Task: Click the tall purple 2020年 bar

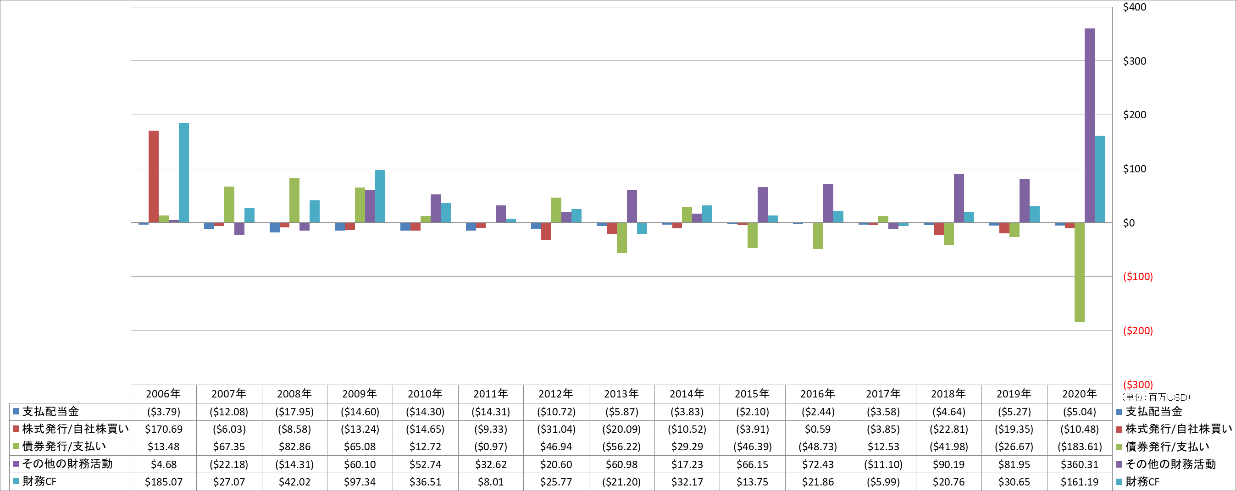Action: (x=1089, y=126)
